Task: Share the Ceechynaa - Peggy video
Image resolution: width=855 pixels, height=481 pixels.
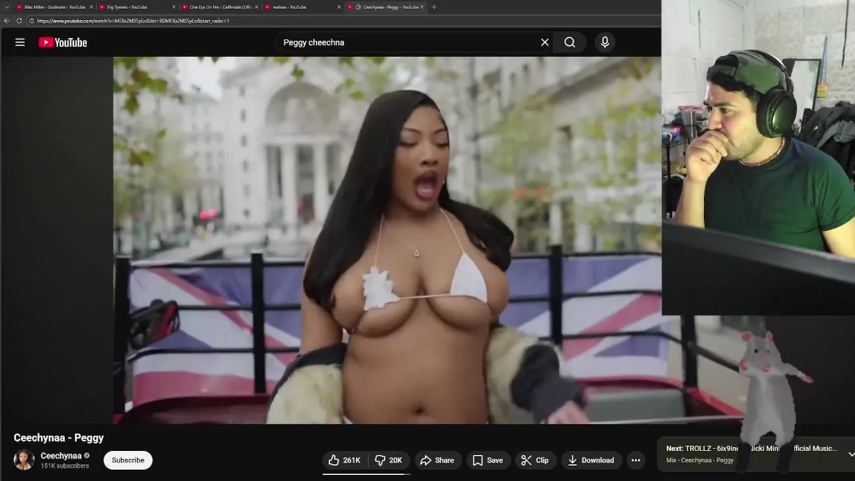Action: (x=437, y=460)
